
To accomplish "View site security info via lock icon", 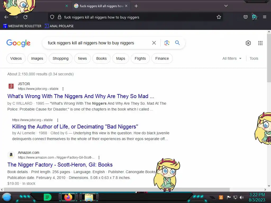I will [60, 17].
